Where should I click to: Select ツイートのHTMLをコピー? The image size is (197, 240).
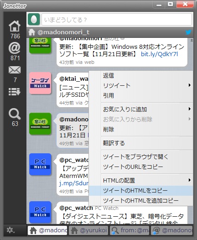point(141,191)
